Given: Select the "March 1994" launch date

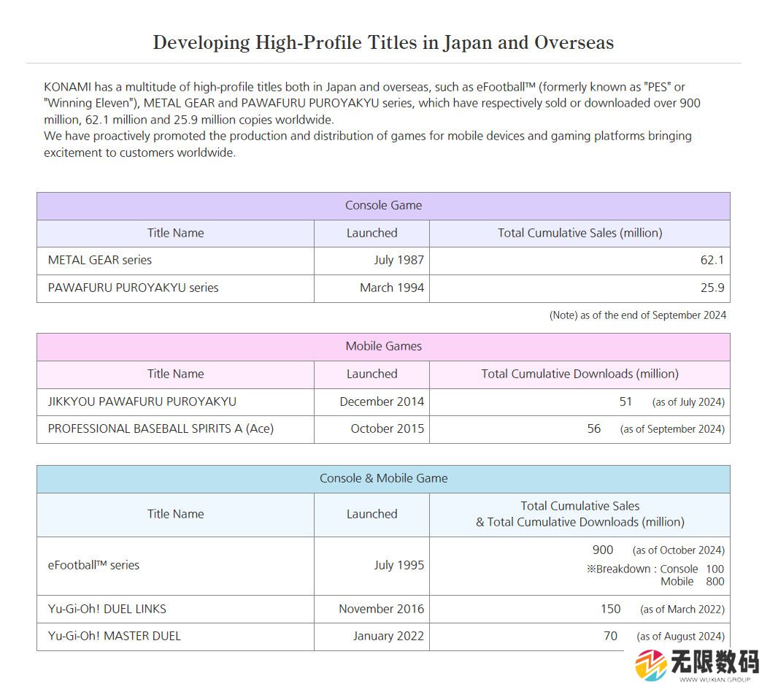Looking at the screenshot, I should pos(392,287).
